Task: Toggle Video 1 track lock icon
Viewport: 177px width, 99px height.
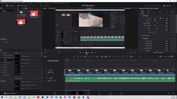Action: [46, 72]
